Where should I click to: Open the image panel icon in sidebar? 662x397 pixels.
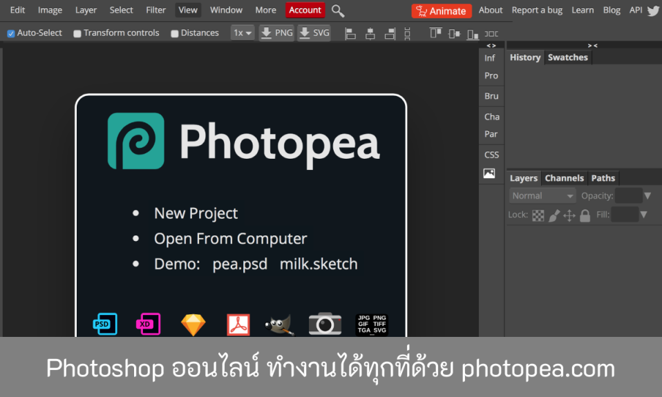489,173
